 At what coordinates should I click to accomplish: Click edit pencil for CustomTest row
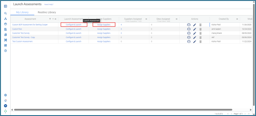click(195, 29)
